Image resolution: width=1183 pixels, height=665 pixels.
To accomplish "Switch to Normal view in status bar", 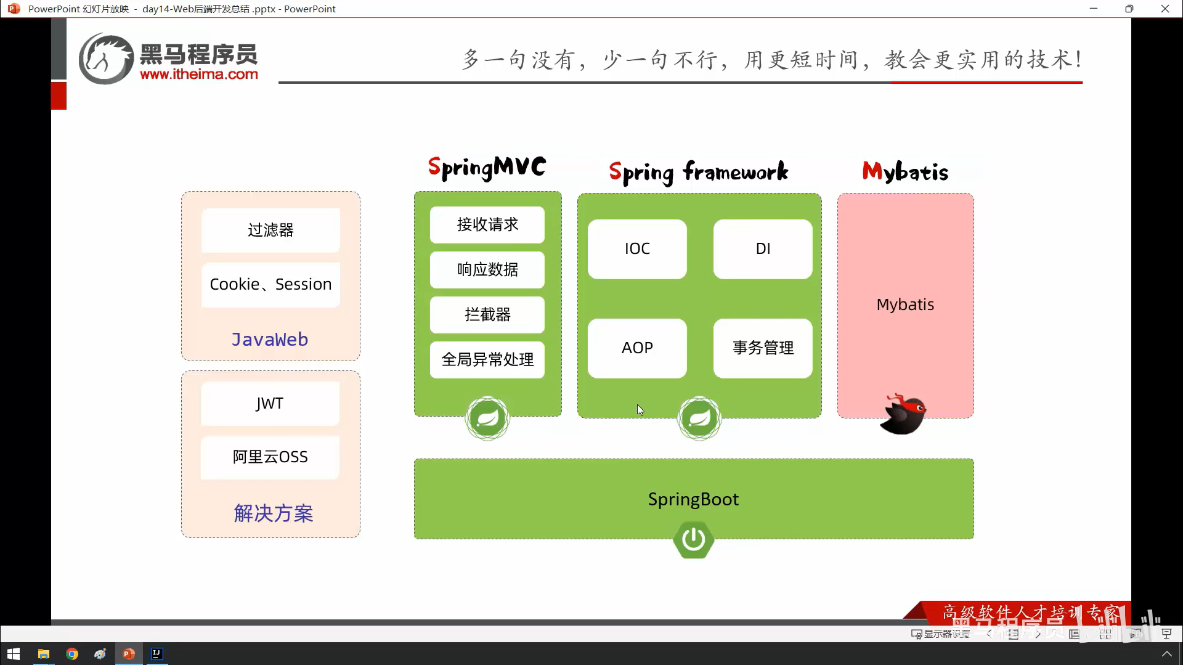I will click(1074, 634).
